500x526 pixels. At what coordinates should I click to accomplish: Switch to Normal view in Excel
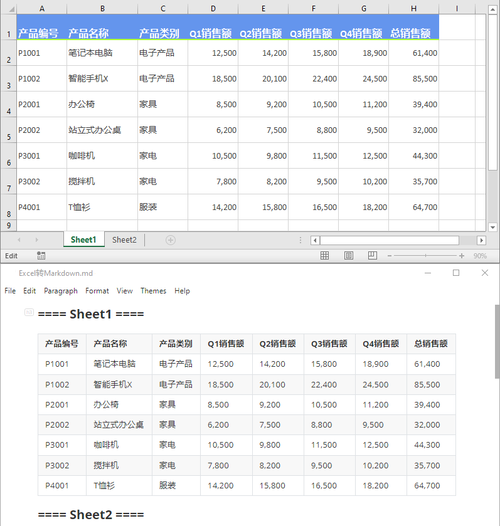(324, 256)
